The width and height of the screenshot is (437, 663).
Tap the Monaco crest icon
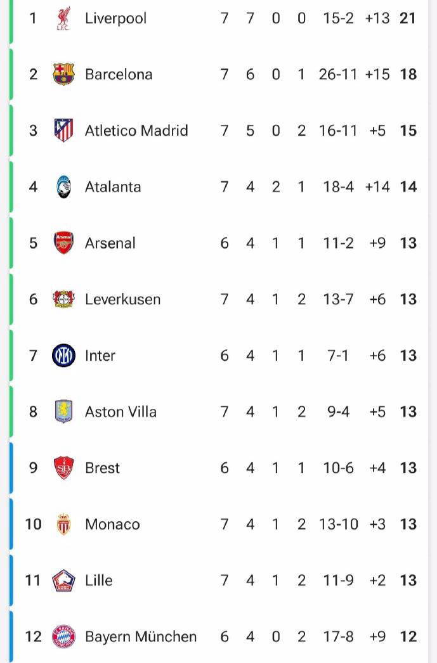[63, 524]
